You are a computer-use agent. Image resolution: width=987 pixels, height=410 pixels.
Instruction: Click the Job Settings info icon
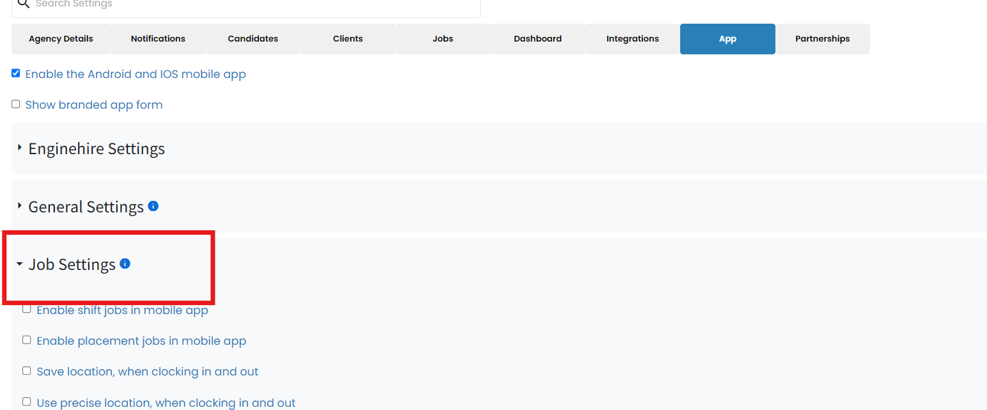pyautogui.click(x=125, y=264)
